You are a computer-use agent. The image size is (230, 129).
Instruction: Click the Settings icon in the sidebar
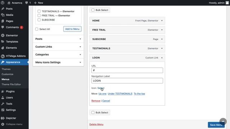coord(3,110)
